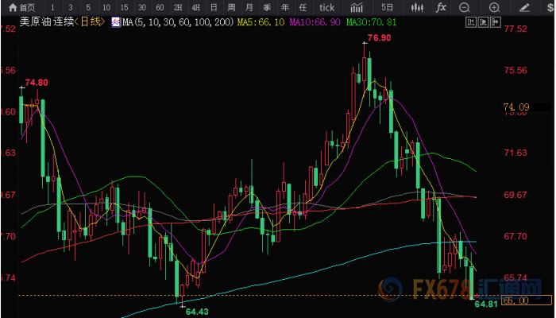Open time-share line chart icon

tap(357, 6)
